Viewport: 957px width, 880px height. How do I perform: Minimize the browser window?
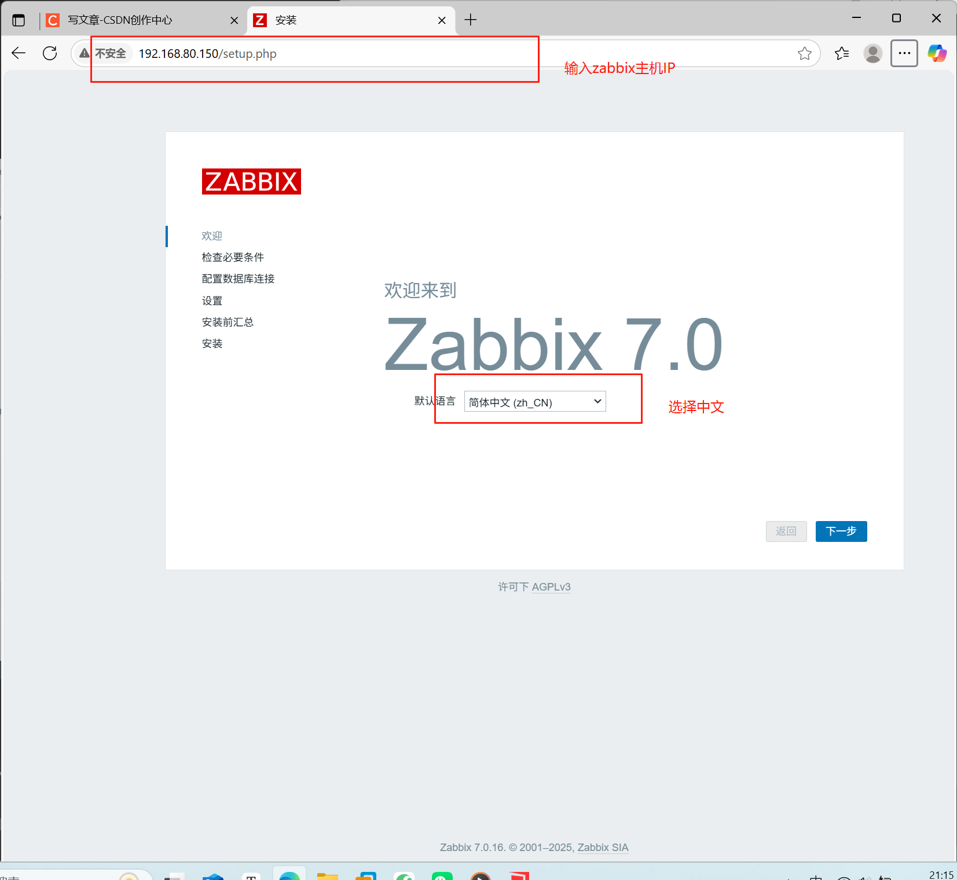click(857, 18)
